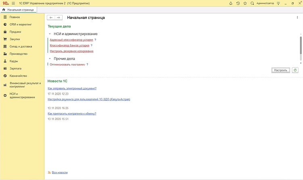303x180 pixels.
Task: Open CRM и маркетинг section
Action: 21,25
